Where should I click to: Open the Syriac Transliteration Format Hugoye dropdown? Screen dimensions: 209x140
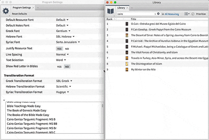point(62,92)
